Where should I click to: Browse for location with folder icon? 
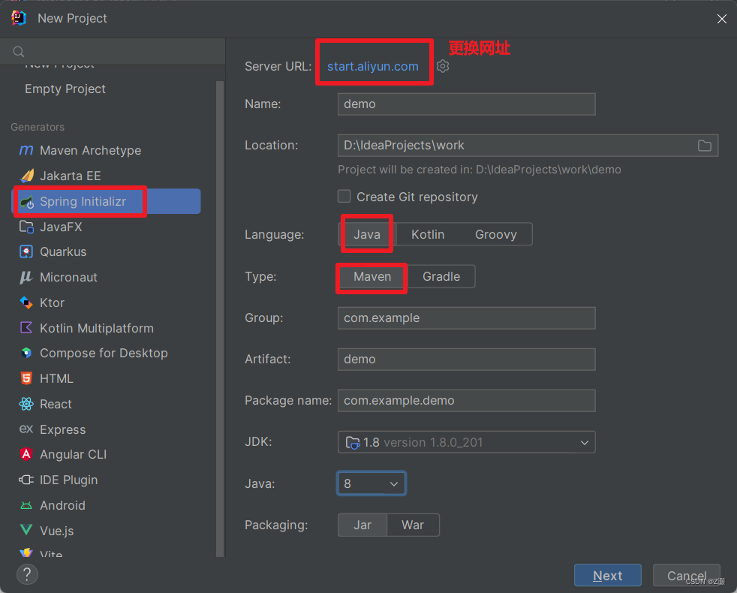click(x=704, y=146)
